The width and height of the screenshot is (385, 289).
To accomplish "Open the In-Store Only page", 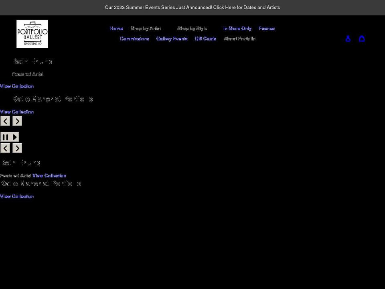I will 237,28.
